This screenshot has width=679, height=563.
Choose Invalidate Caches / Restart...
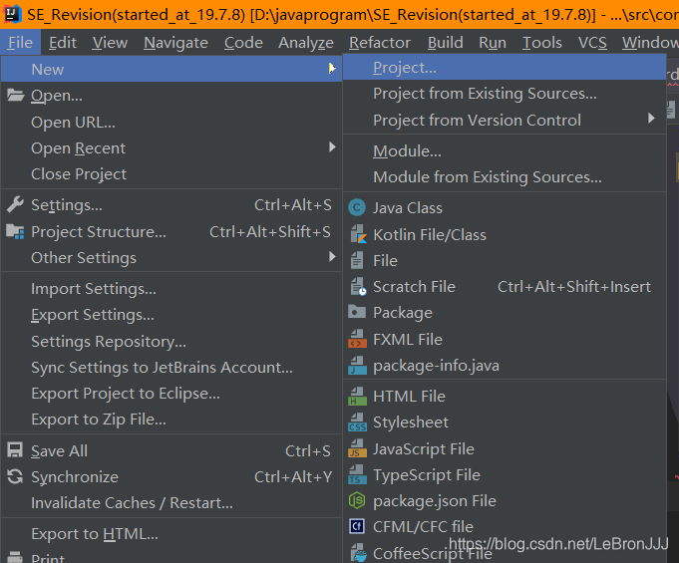tap(171, 503)
